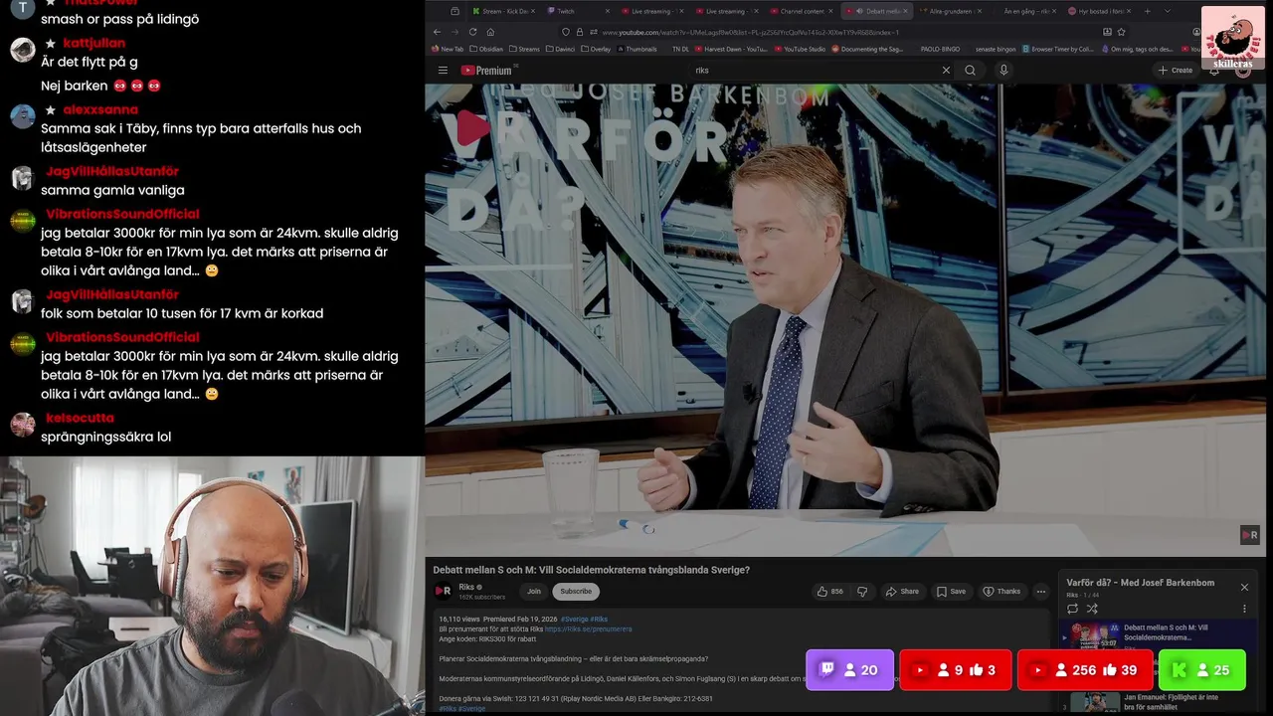The height and width of the screenshot is (716, 1273).
Task: Switch to the 'Hyr bostad' tab
Action: click(1100, 11)
